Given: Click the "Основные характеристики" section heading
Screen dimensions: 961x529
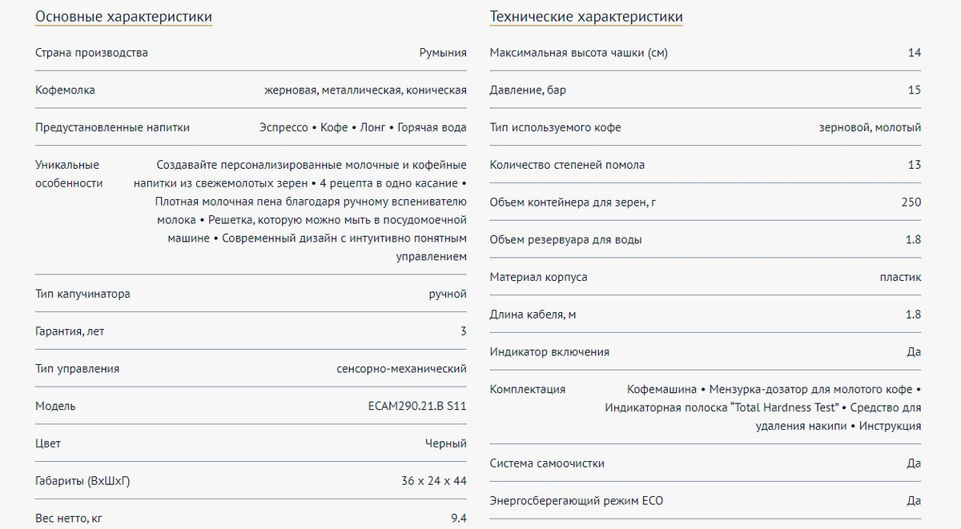Looking at the screenshot, I should pos(123,17).
